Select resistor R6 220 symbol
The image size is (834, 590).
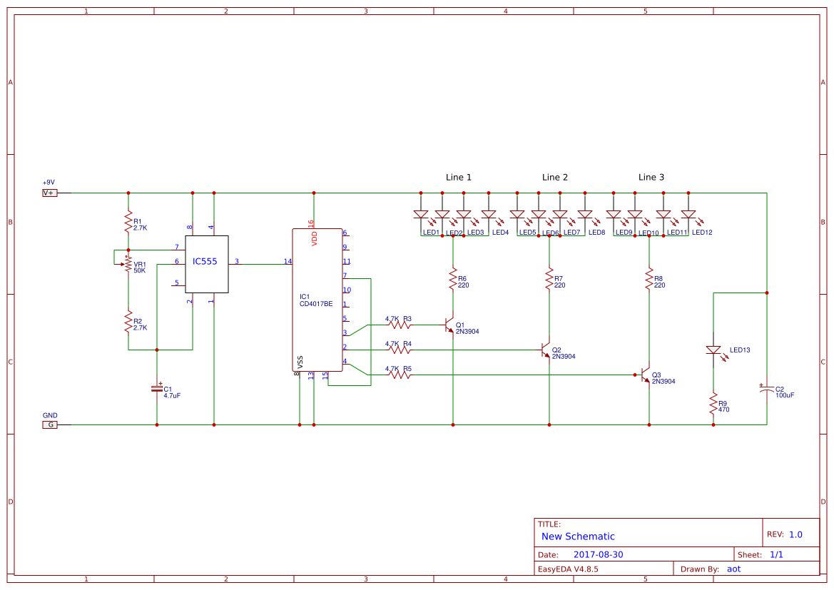click(x=453, y=280)
